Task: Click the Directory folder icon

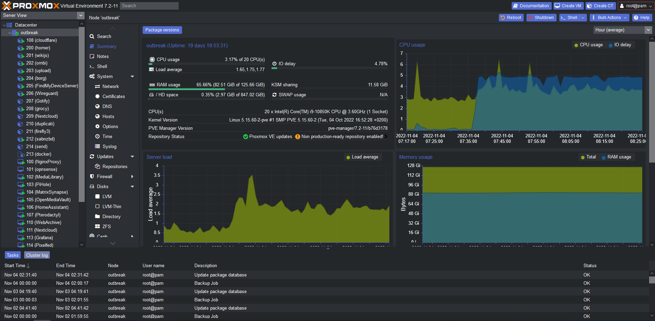Action: [97, 216]
